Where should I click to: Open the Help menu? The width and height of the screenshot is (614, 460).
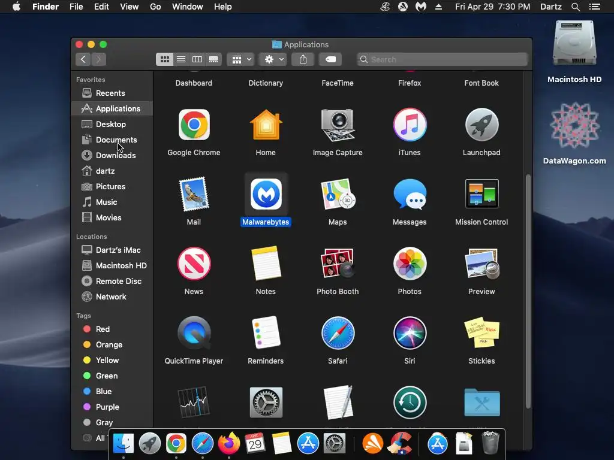click(223, 7)
